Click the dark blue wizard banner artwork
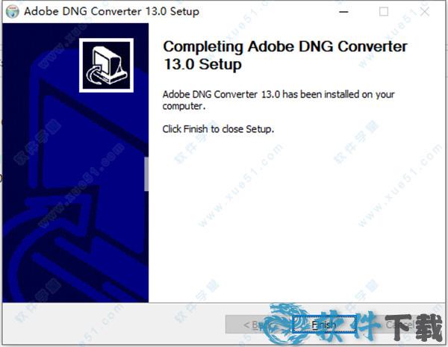 (75, 197)
